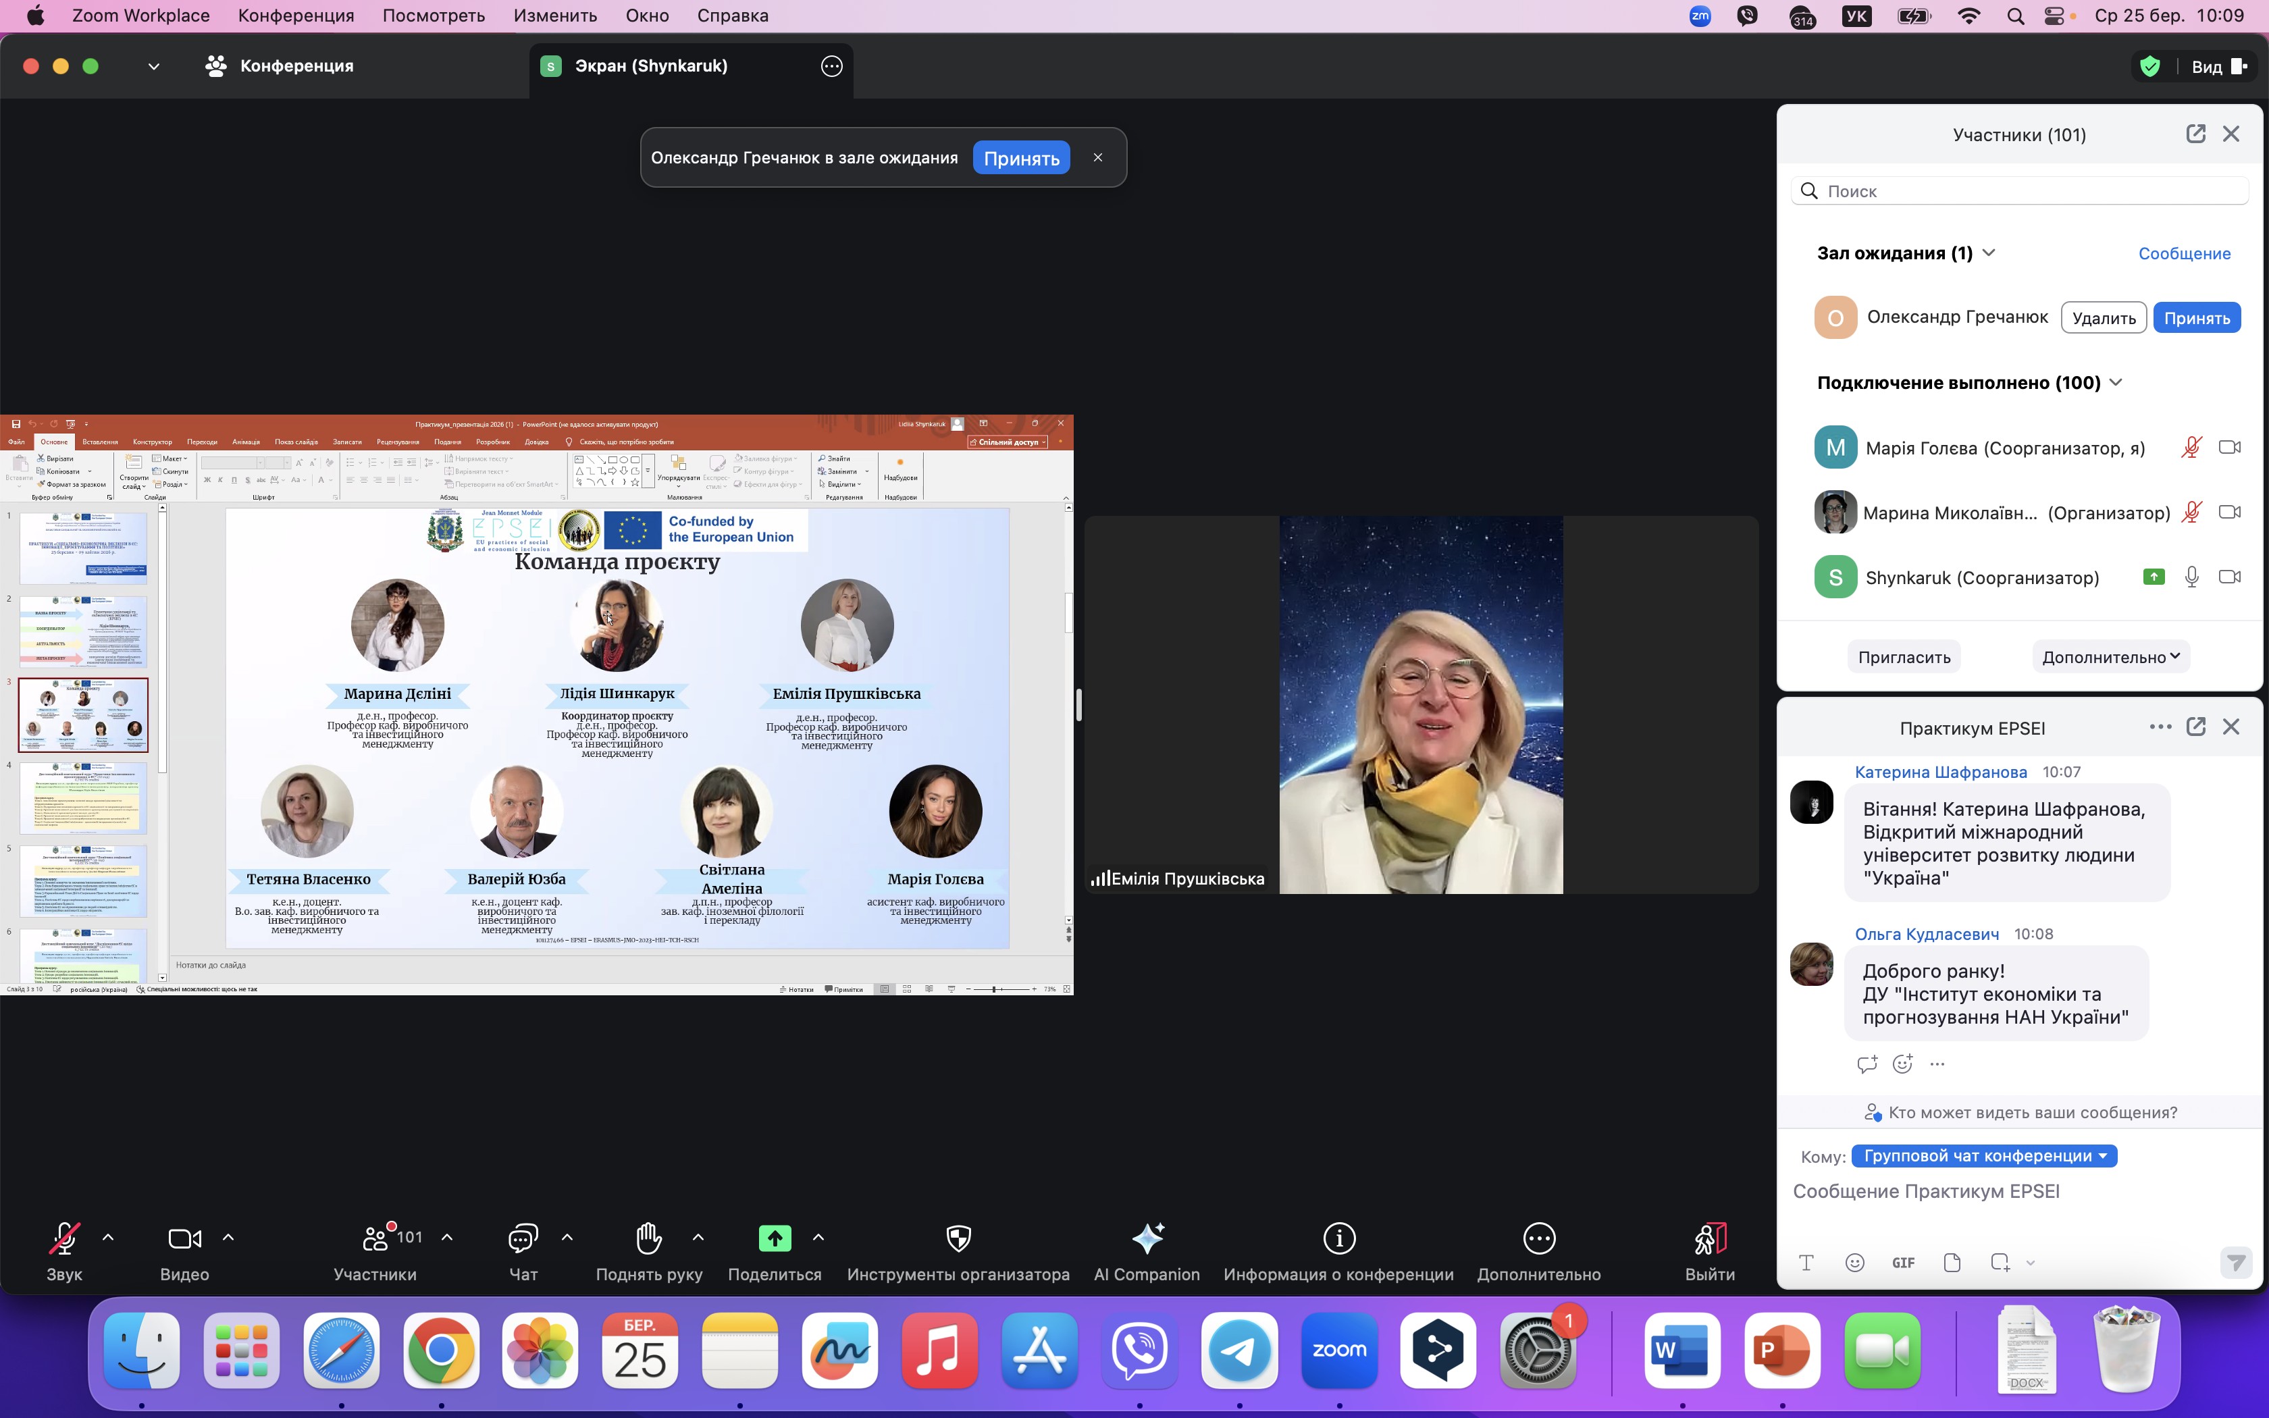The height and width of the screenshot is (1418, 2269).
Task: Open conference information icon
Action: pyautogui.click(x=1339, y=1239)
